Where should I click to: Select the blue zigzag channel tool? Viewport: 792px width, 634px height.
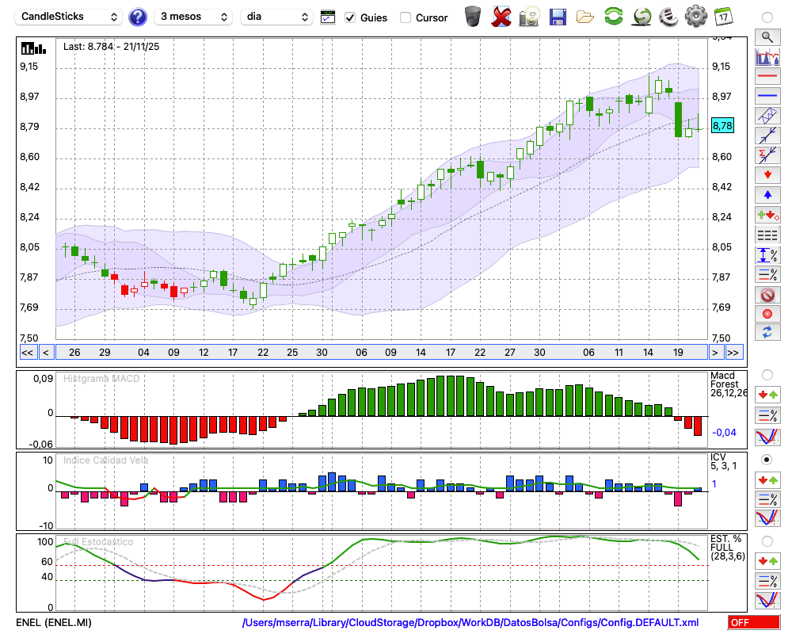[x=767, y=116]
